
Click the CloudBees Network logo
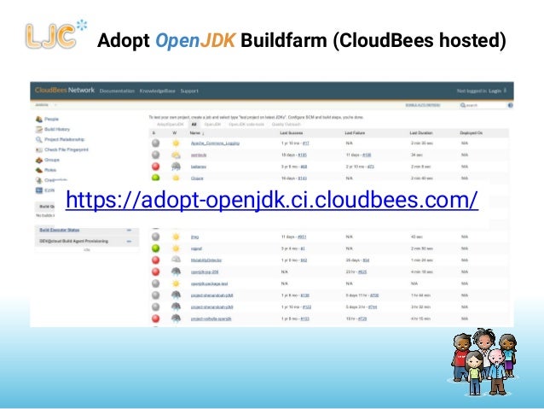tap(65, 90)
